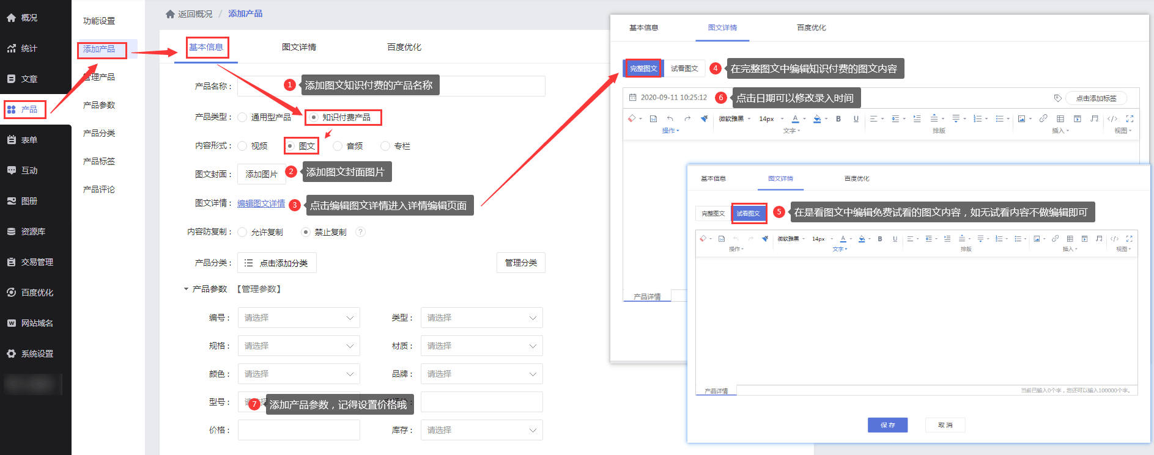Click the home icon before 返回概况

pos(170,14)
